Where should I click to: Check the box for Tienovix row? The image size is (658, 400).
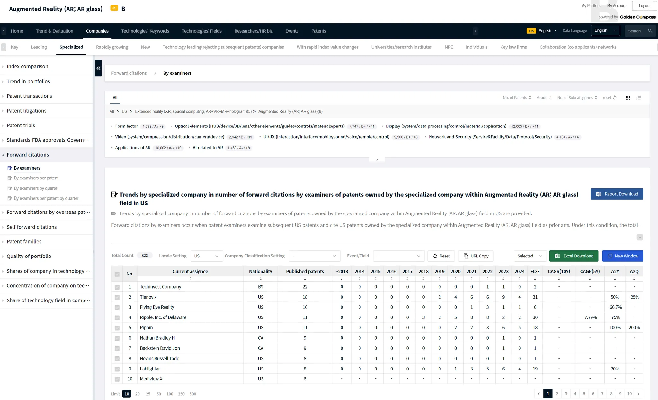tap(117, 297)
